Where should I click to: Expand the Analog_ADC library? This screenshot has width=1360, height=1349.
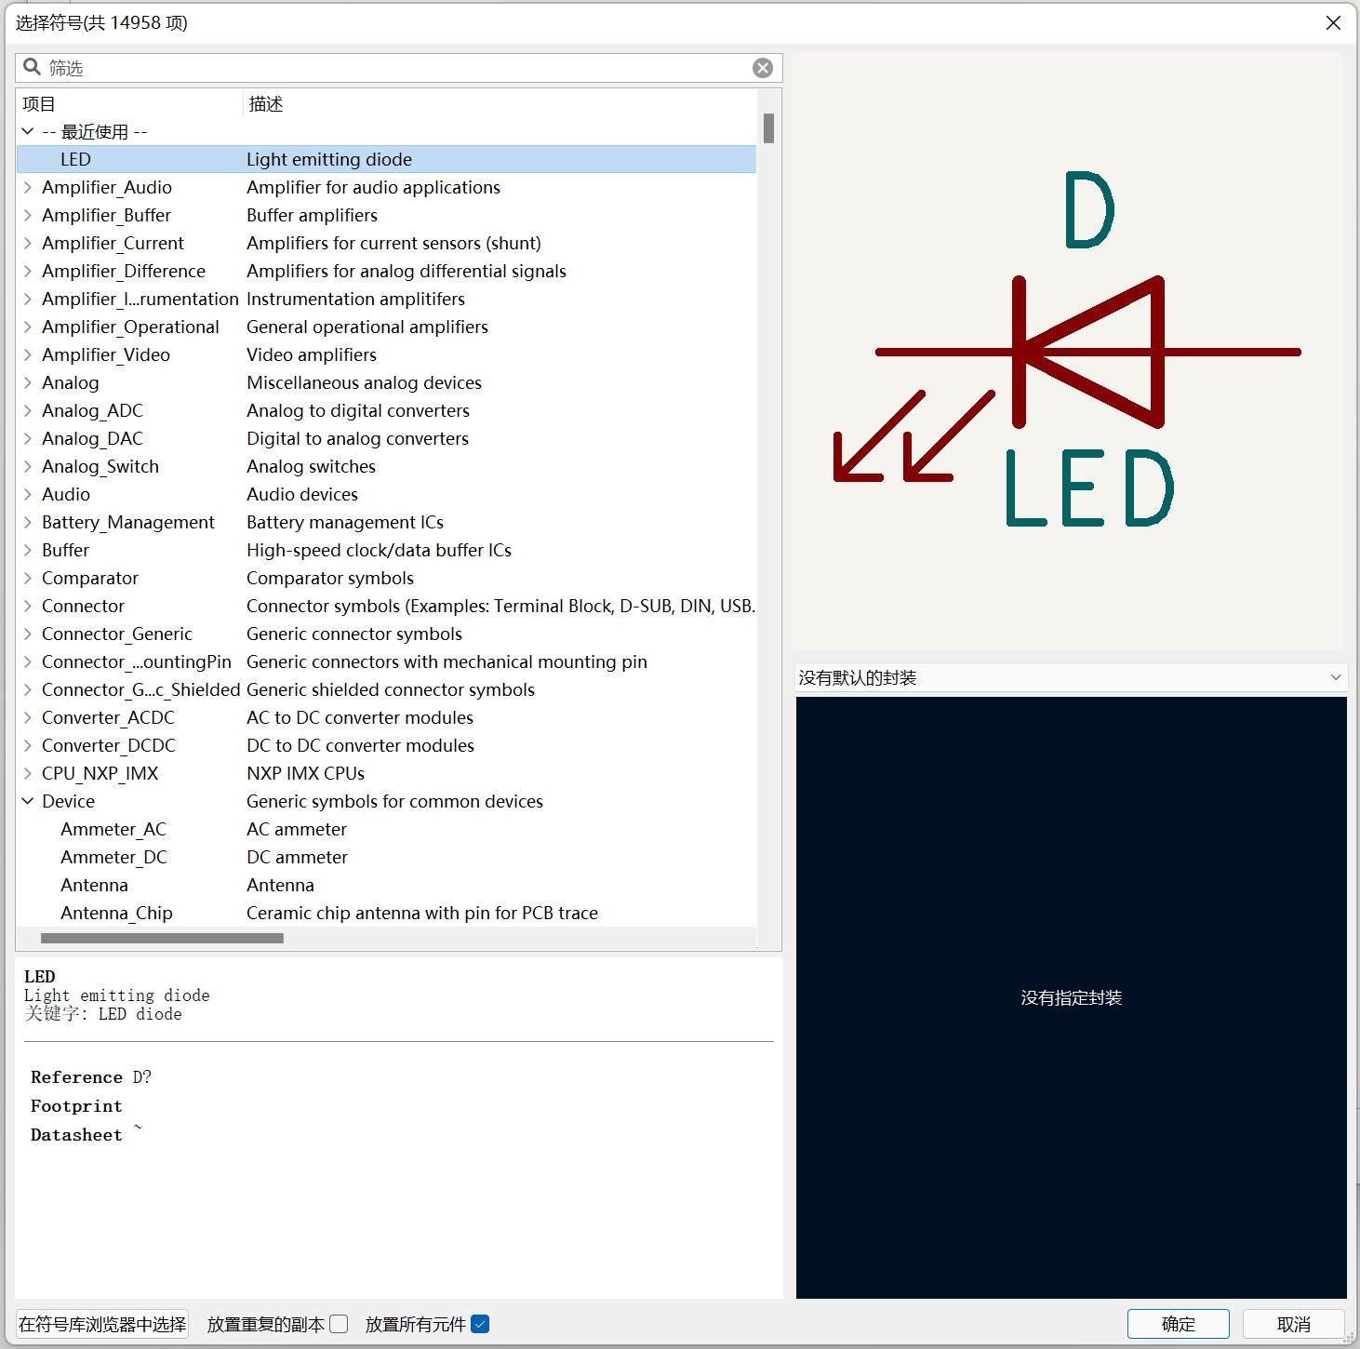[28, 410]
